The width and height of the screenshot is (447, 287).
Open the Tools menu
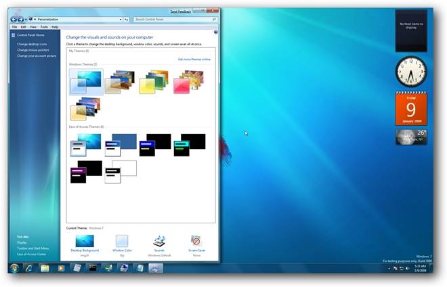click(44, 27)
